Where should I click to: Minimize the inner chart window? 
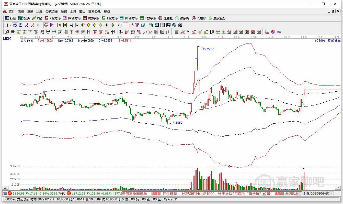click(329, 11)
